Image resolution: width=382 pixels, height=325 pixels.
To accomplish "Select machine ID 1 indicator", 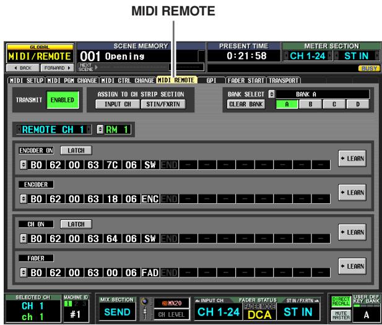I will click(68, 303).
